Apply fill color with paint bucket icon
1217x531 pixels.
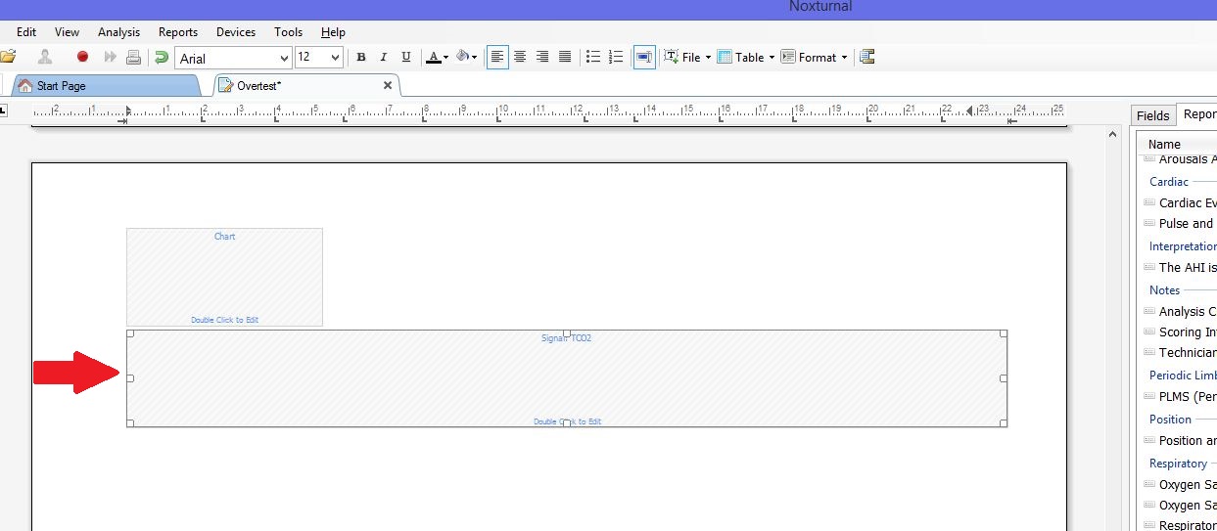462,57
